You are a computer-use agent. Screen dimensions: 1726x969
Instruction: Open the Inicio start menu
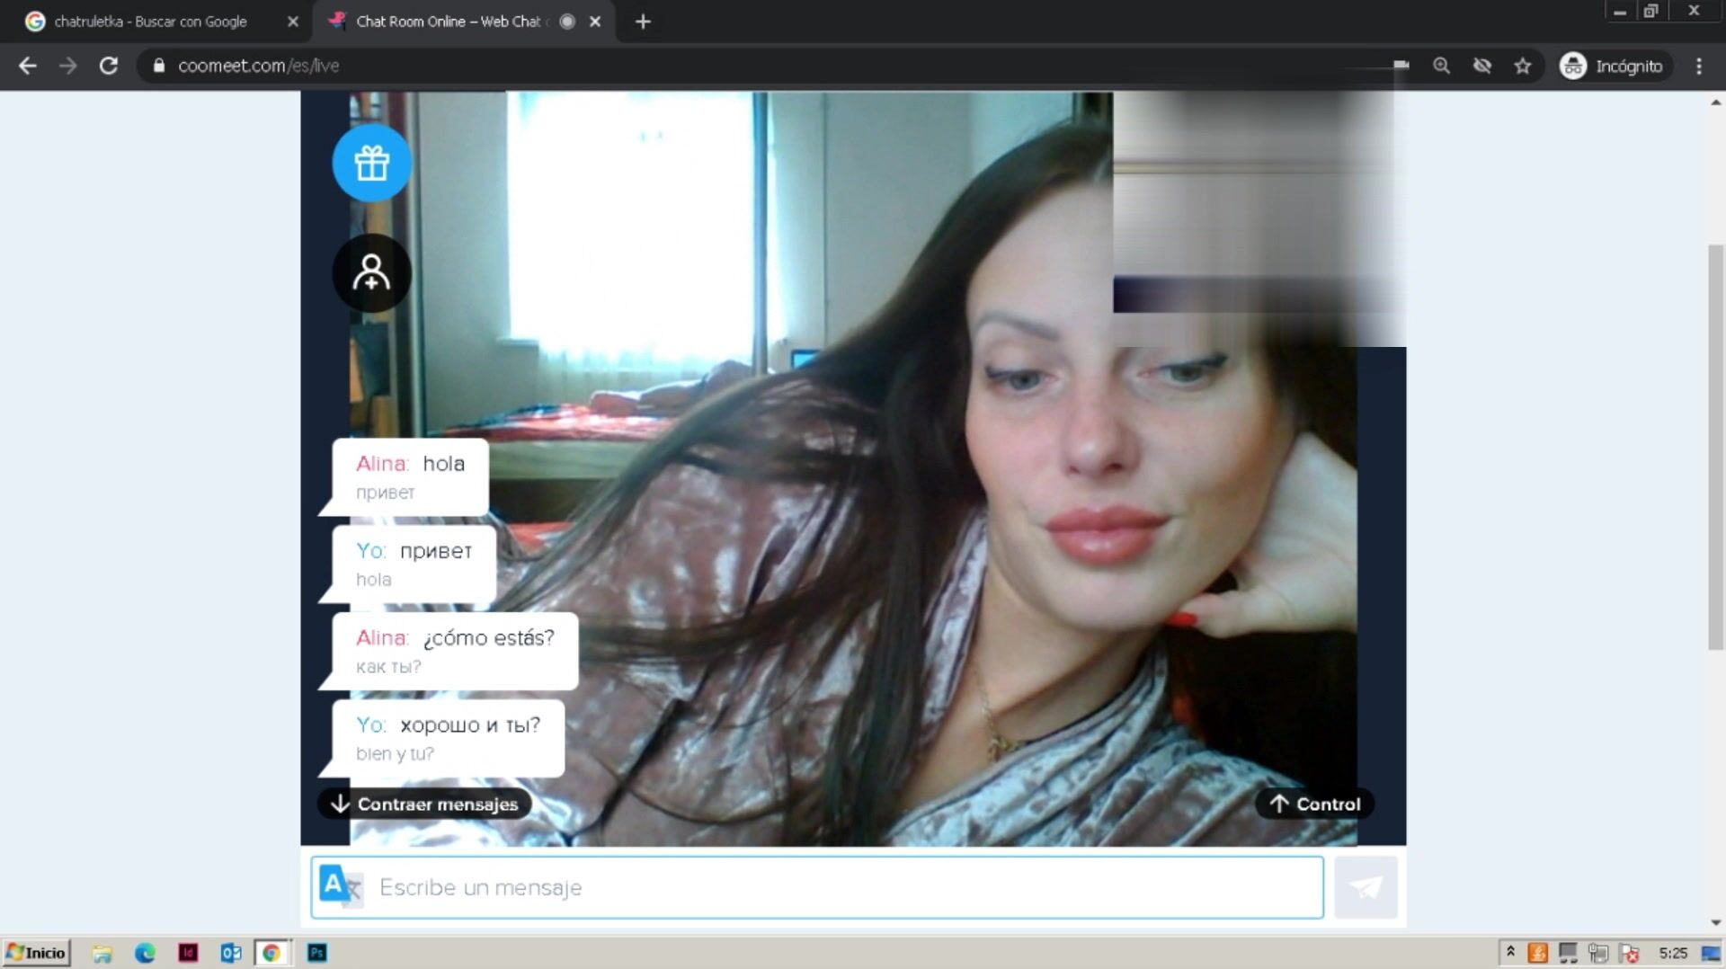click(x=37, y=953)
